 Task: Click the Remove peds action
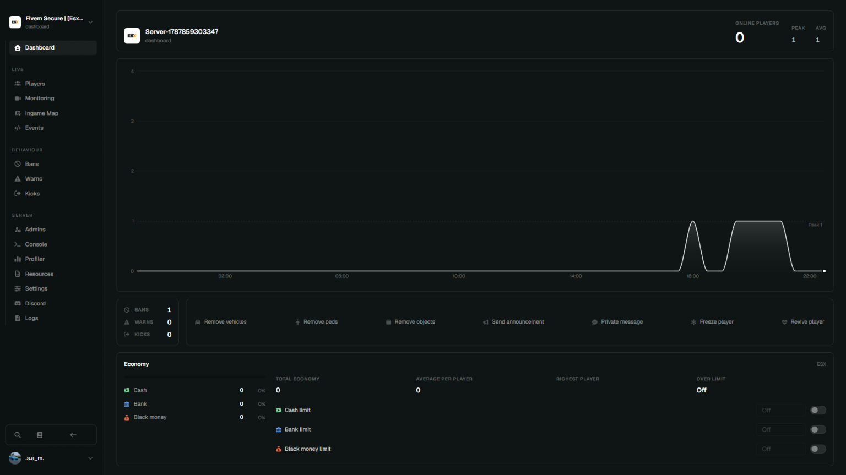[x=317, y=322]
